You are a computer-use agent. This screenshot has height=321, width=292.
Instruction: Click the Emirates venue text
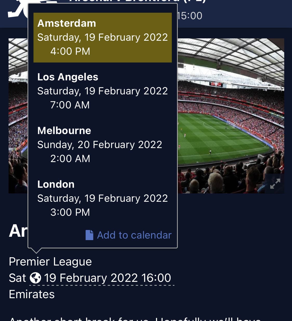32,294
